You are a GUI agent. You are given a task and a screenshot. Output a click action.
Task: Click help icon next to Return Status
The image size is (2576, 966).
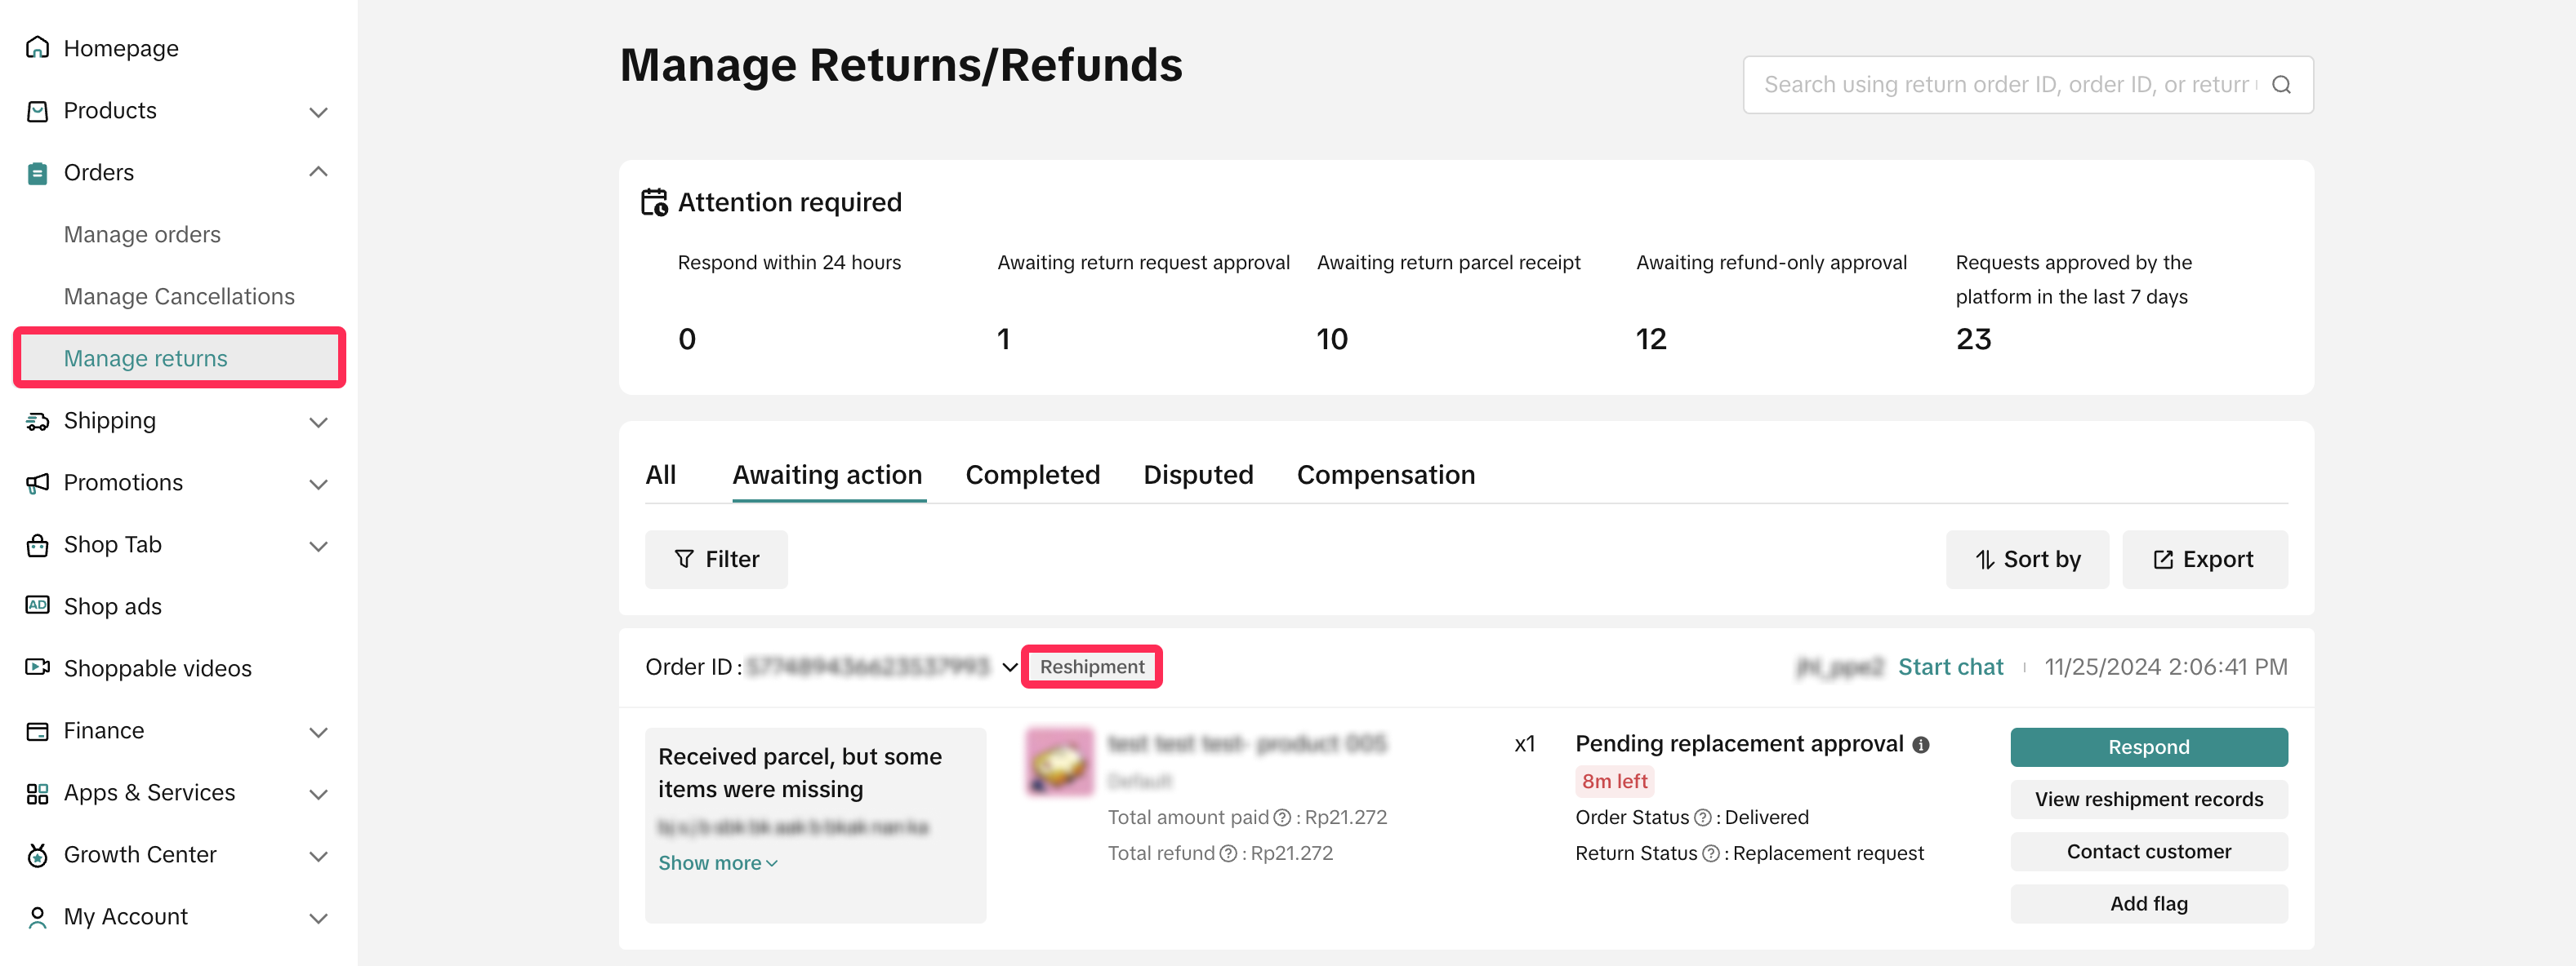coord(1711,853)
